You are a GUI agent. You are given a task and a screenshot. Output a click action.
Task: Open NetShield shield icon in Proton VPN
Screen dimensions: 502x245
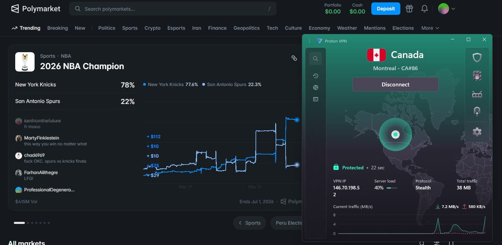(x=477, y=57)
